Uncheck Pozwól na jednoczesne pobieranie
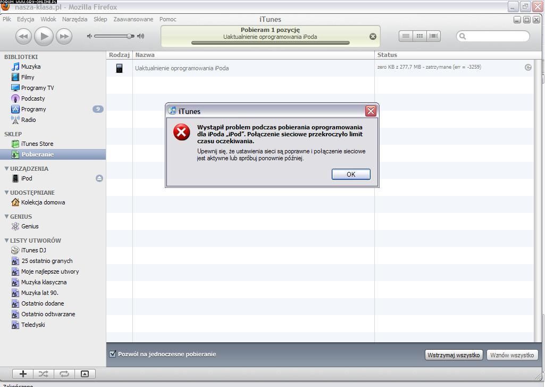 113,354
